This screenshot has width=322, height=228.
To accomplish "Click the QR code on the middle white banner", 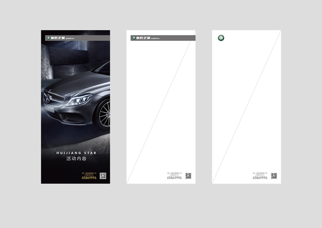I will tap(188, 176).
